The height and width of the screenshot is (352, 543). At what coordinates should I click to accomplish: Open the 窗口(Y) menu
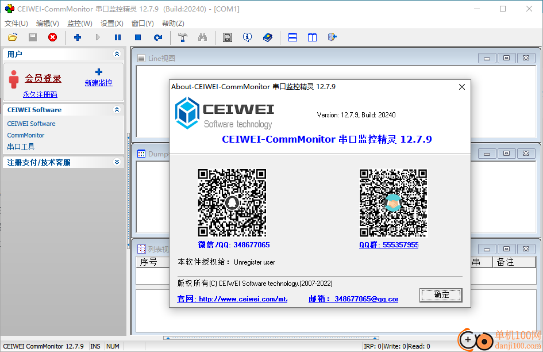coord(143,23)
